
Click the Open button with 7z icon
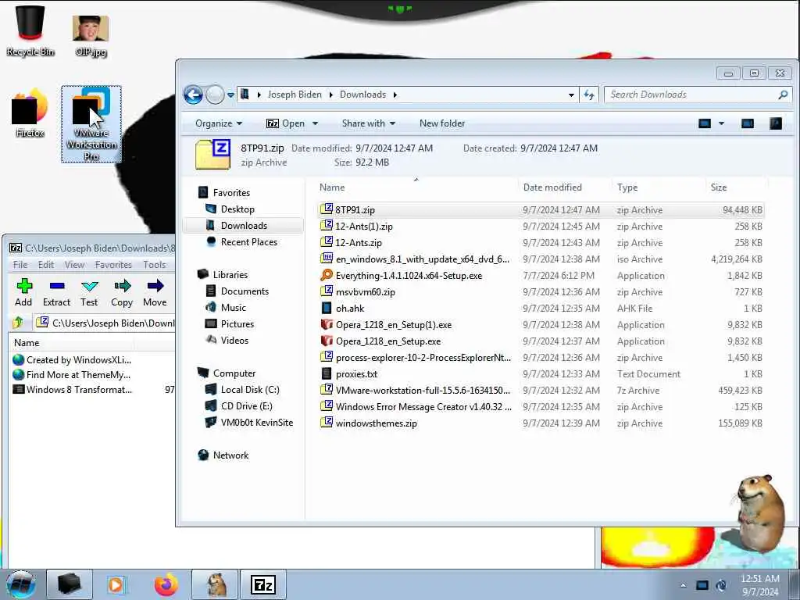point(286,123)
